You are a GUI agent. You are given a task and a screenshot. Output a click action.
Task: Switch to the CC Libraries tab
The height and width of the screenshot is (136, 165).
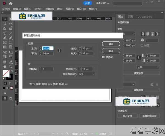pos(145,17)
